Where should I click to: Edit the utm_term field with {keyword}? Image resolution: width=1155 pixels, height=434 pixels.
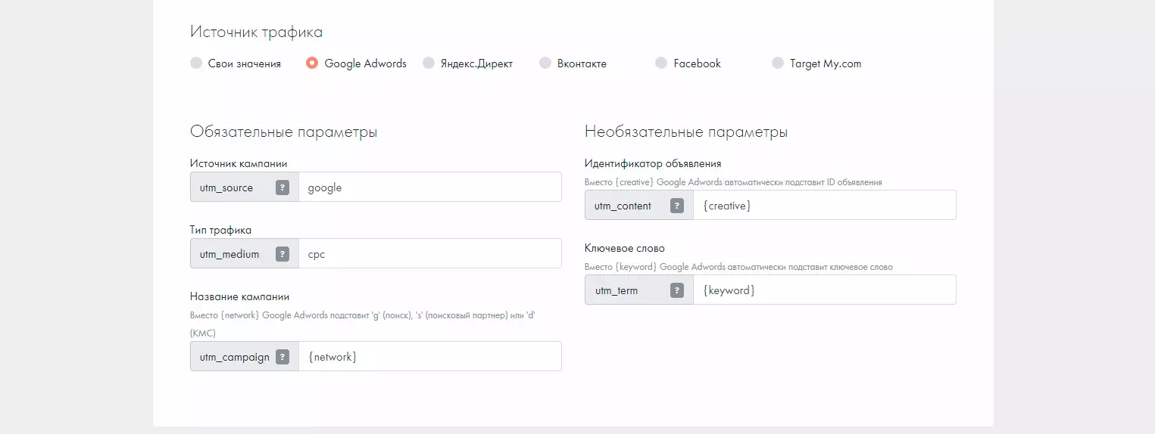[825, 290]
